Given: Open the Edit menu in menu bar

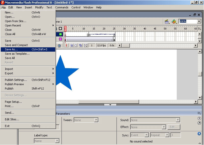Looking at the screenshot, I should [x=11, y=7].
